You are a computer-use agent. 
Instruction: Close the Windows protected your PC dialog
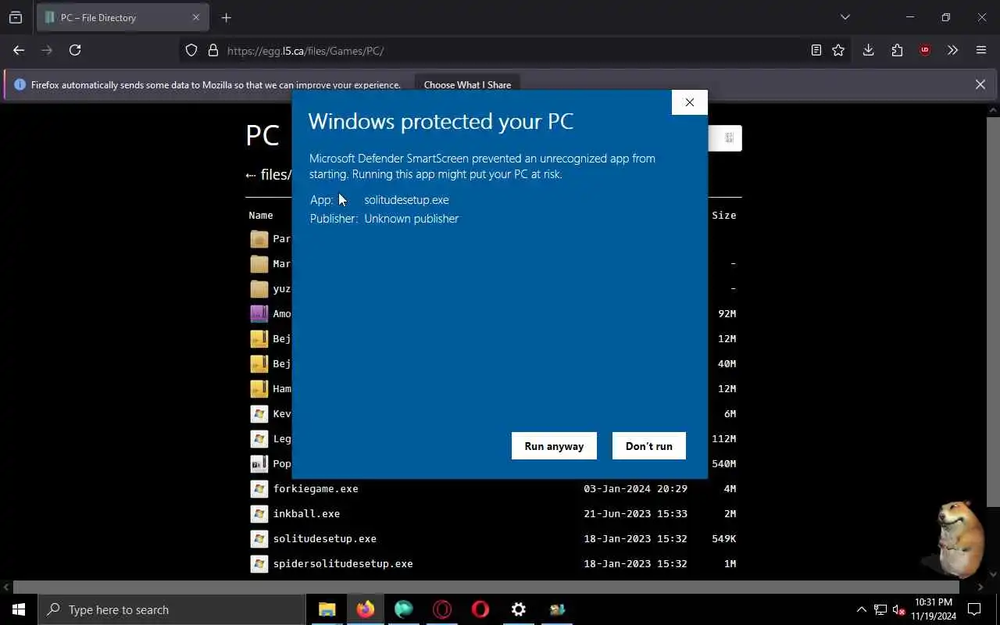689,102
